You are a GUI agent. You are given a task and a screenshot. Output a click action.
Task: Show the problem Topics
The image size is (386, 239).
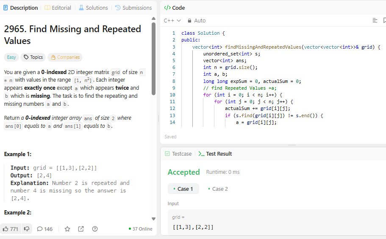coord(33,57)
